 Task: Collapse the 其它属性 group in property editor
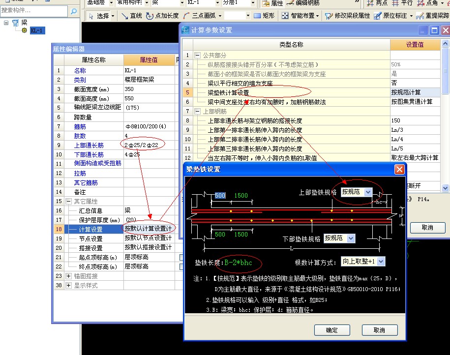68,202
